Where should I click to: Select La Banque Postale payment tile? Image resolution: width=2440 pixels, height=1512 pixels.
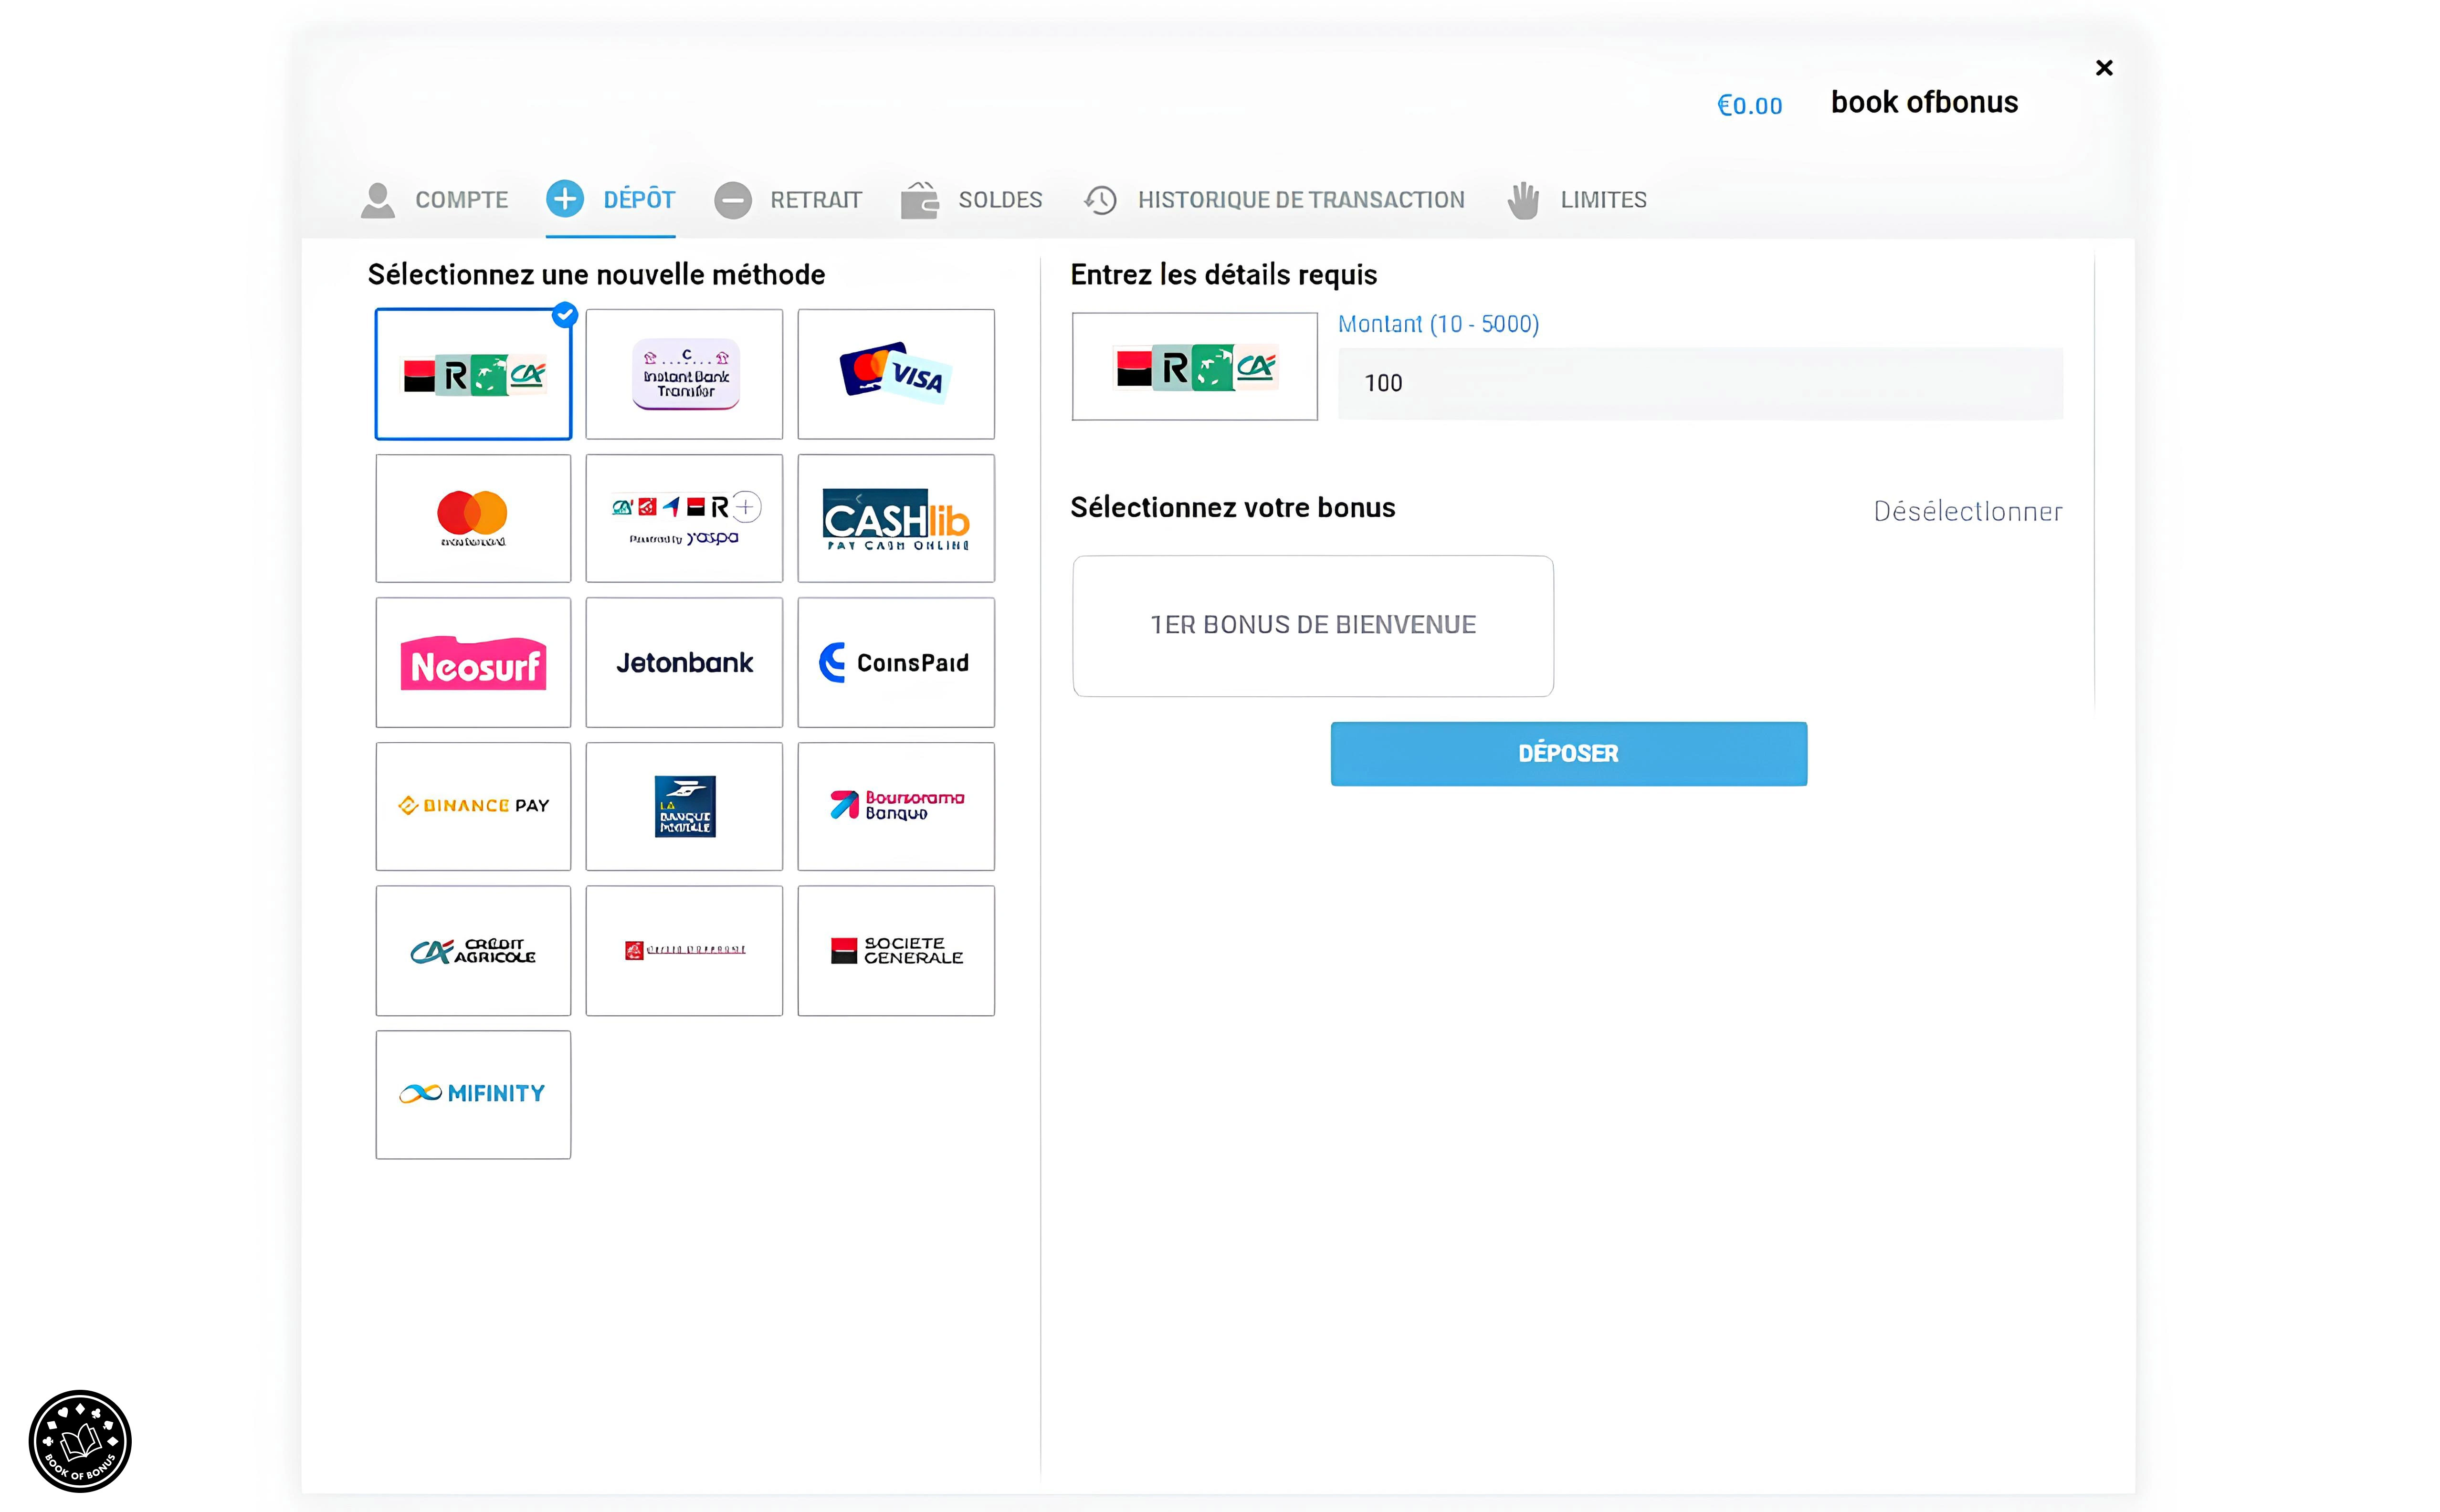click(x=684, y=806)
